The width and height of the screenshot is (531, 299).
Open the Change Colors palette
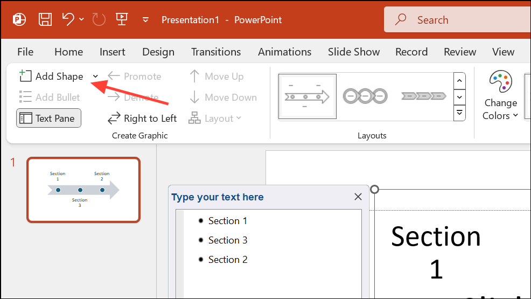click(x=500, y=95)
